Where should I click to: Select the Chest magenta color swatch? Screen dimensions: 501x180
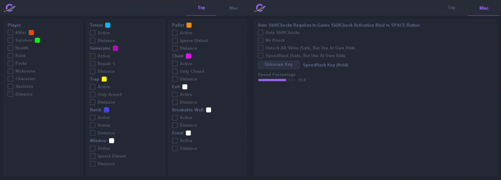(x=189, y=56)
